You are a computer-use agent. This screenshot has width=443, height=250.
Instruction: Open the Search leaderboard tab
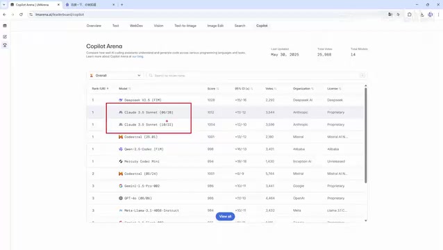coord(240,26)
